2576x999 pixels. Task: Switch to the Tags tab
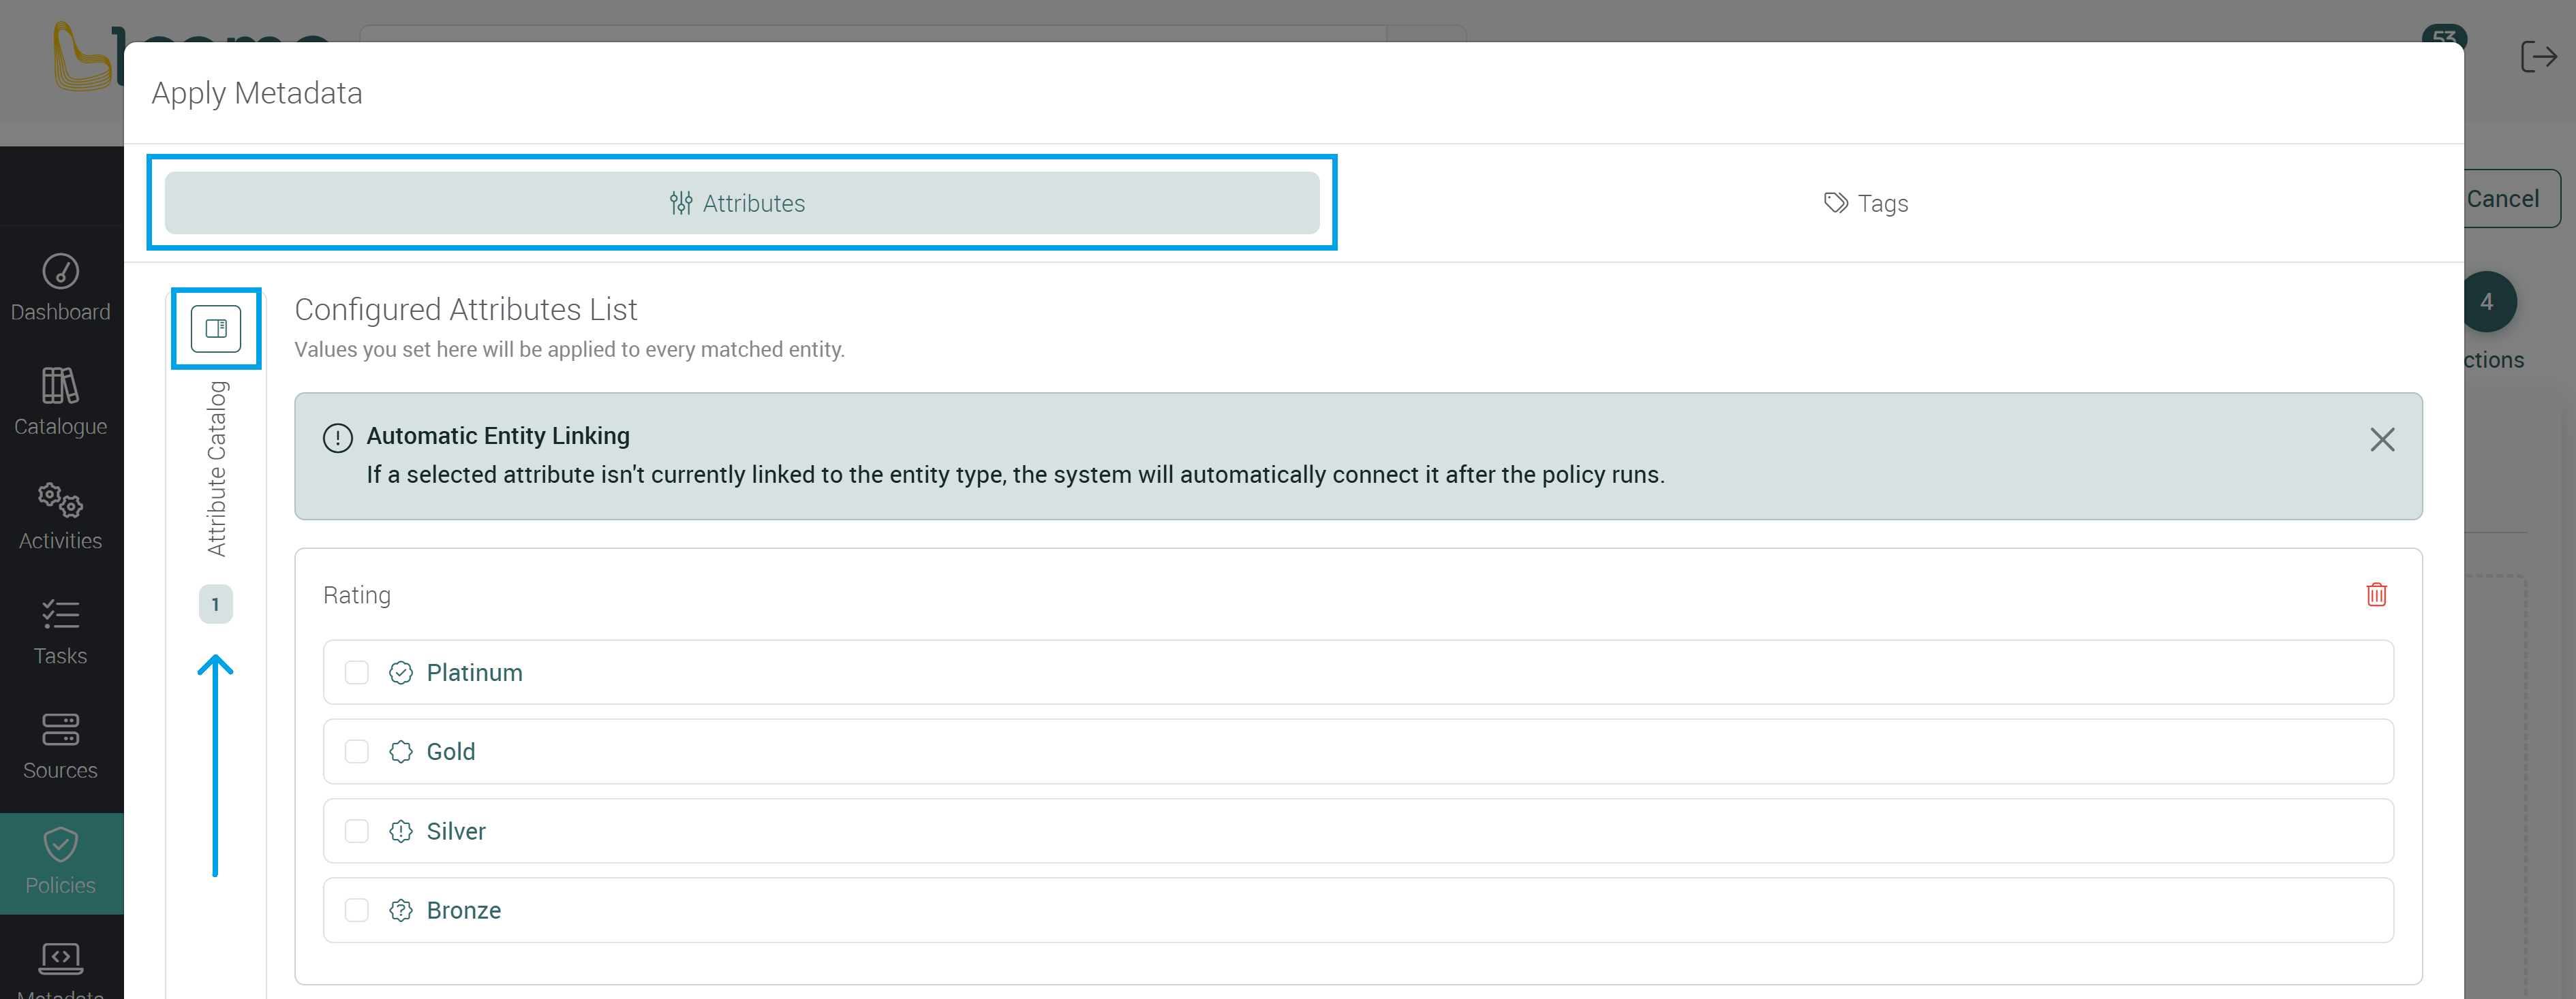click(x=1866, y=203)
